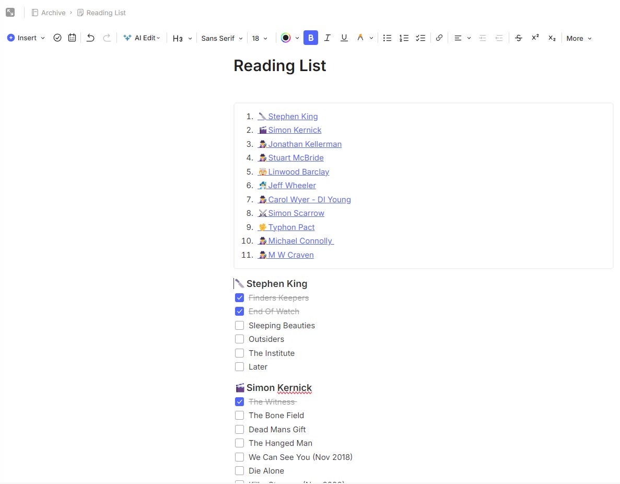Uncheck The Witness checkbox
This screenshot has height=484, width=620.
(x=239, y=402)
